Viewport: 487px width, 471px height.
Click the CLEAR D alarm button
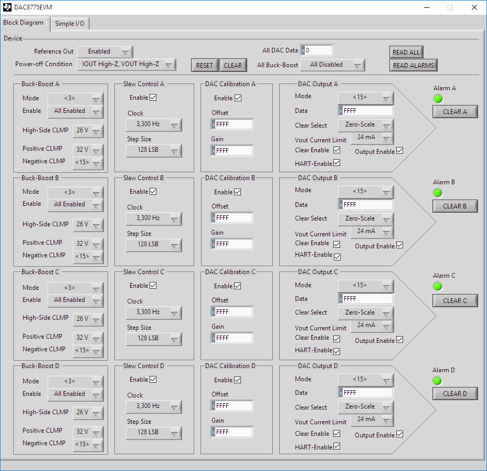455,393
